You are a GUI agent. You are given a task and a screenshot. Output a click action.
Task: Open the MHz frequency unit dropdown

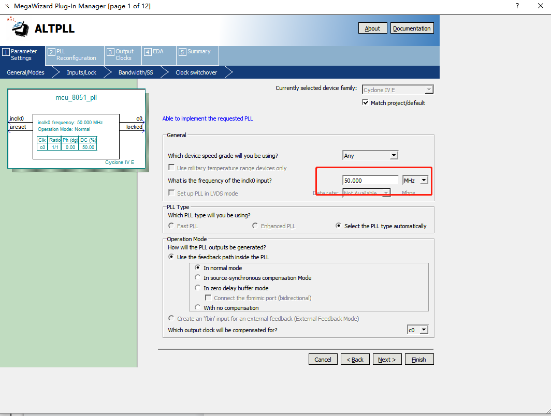415,181
